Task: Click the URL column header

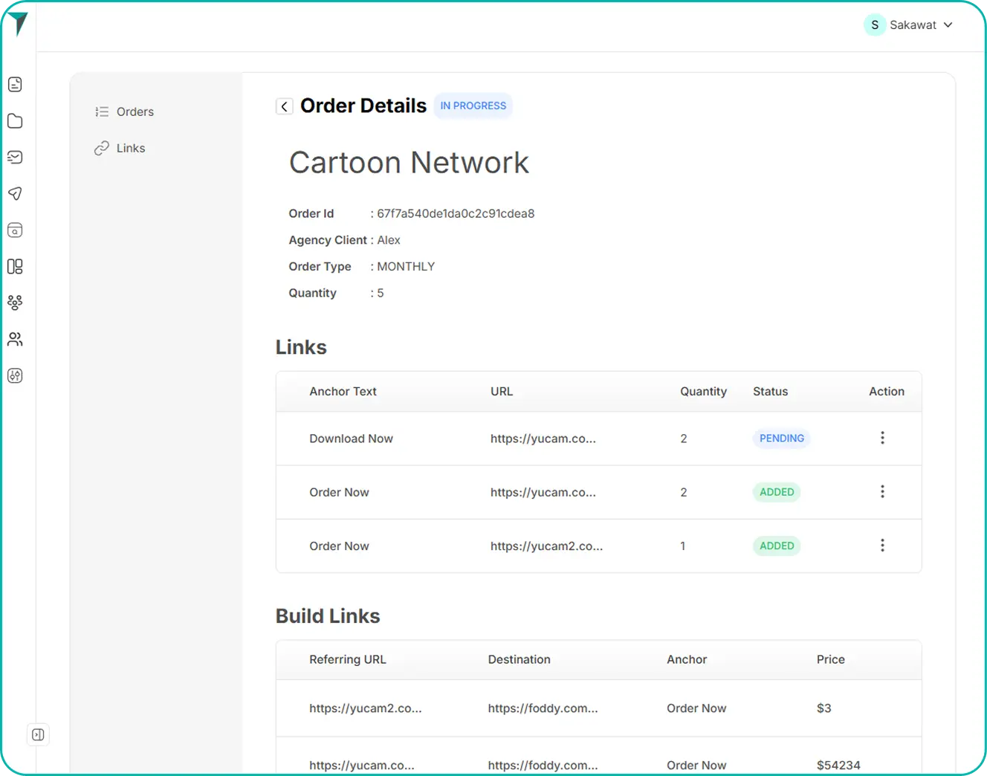Action: click(x=502, y=391)
